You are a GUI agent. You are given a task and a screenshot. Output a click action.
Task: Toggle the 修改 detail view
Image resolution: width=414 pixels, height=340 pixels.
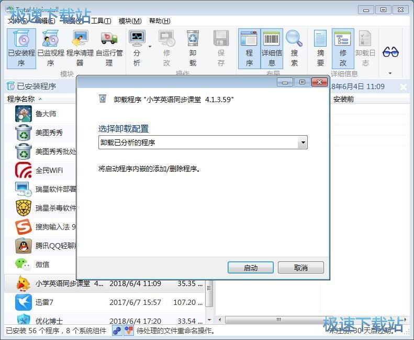(x=343, y=49)
